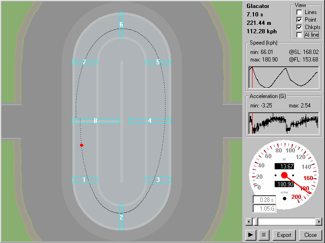Screen dimensions: 325x243
Task: Click checkpoint 6 marker on track
Action: coord(121,24)
